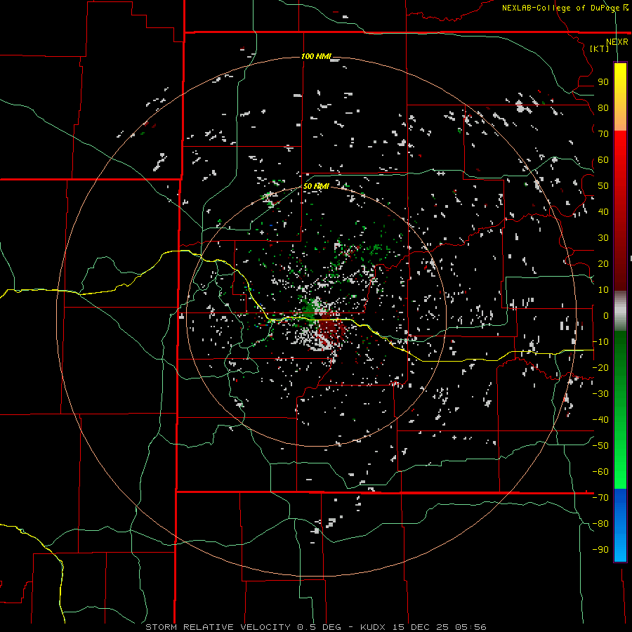The height and width of the screenshot is (632, 632).
Task: Click the 0 value on velocity scale
Action: point(605,315)
